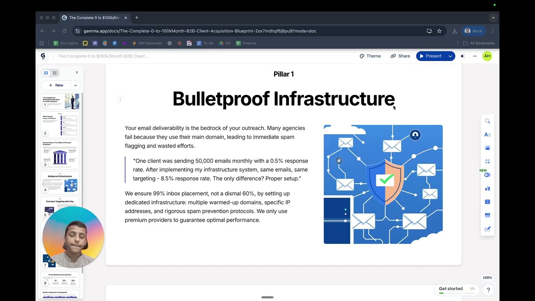Click the Bulletproof Infrastructure heading
Viewport: 535px width, 301px height.
point(283,99)
